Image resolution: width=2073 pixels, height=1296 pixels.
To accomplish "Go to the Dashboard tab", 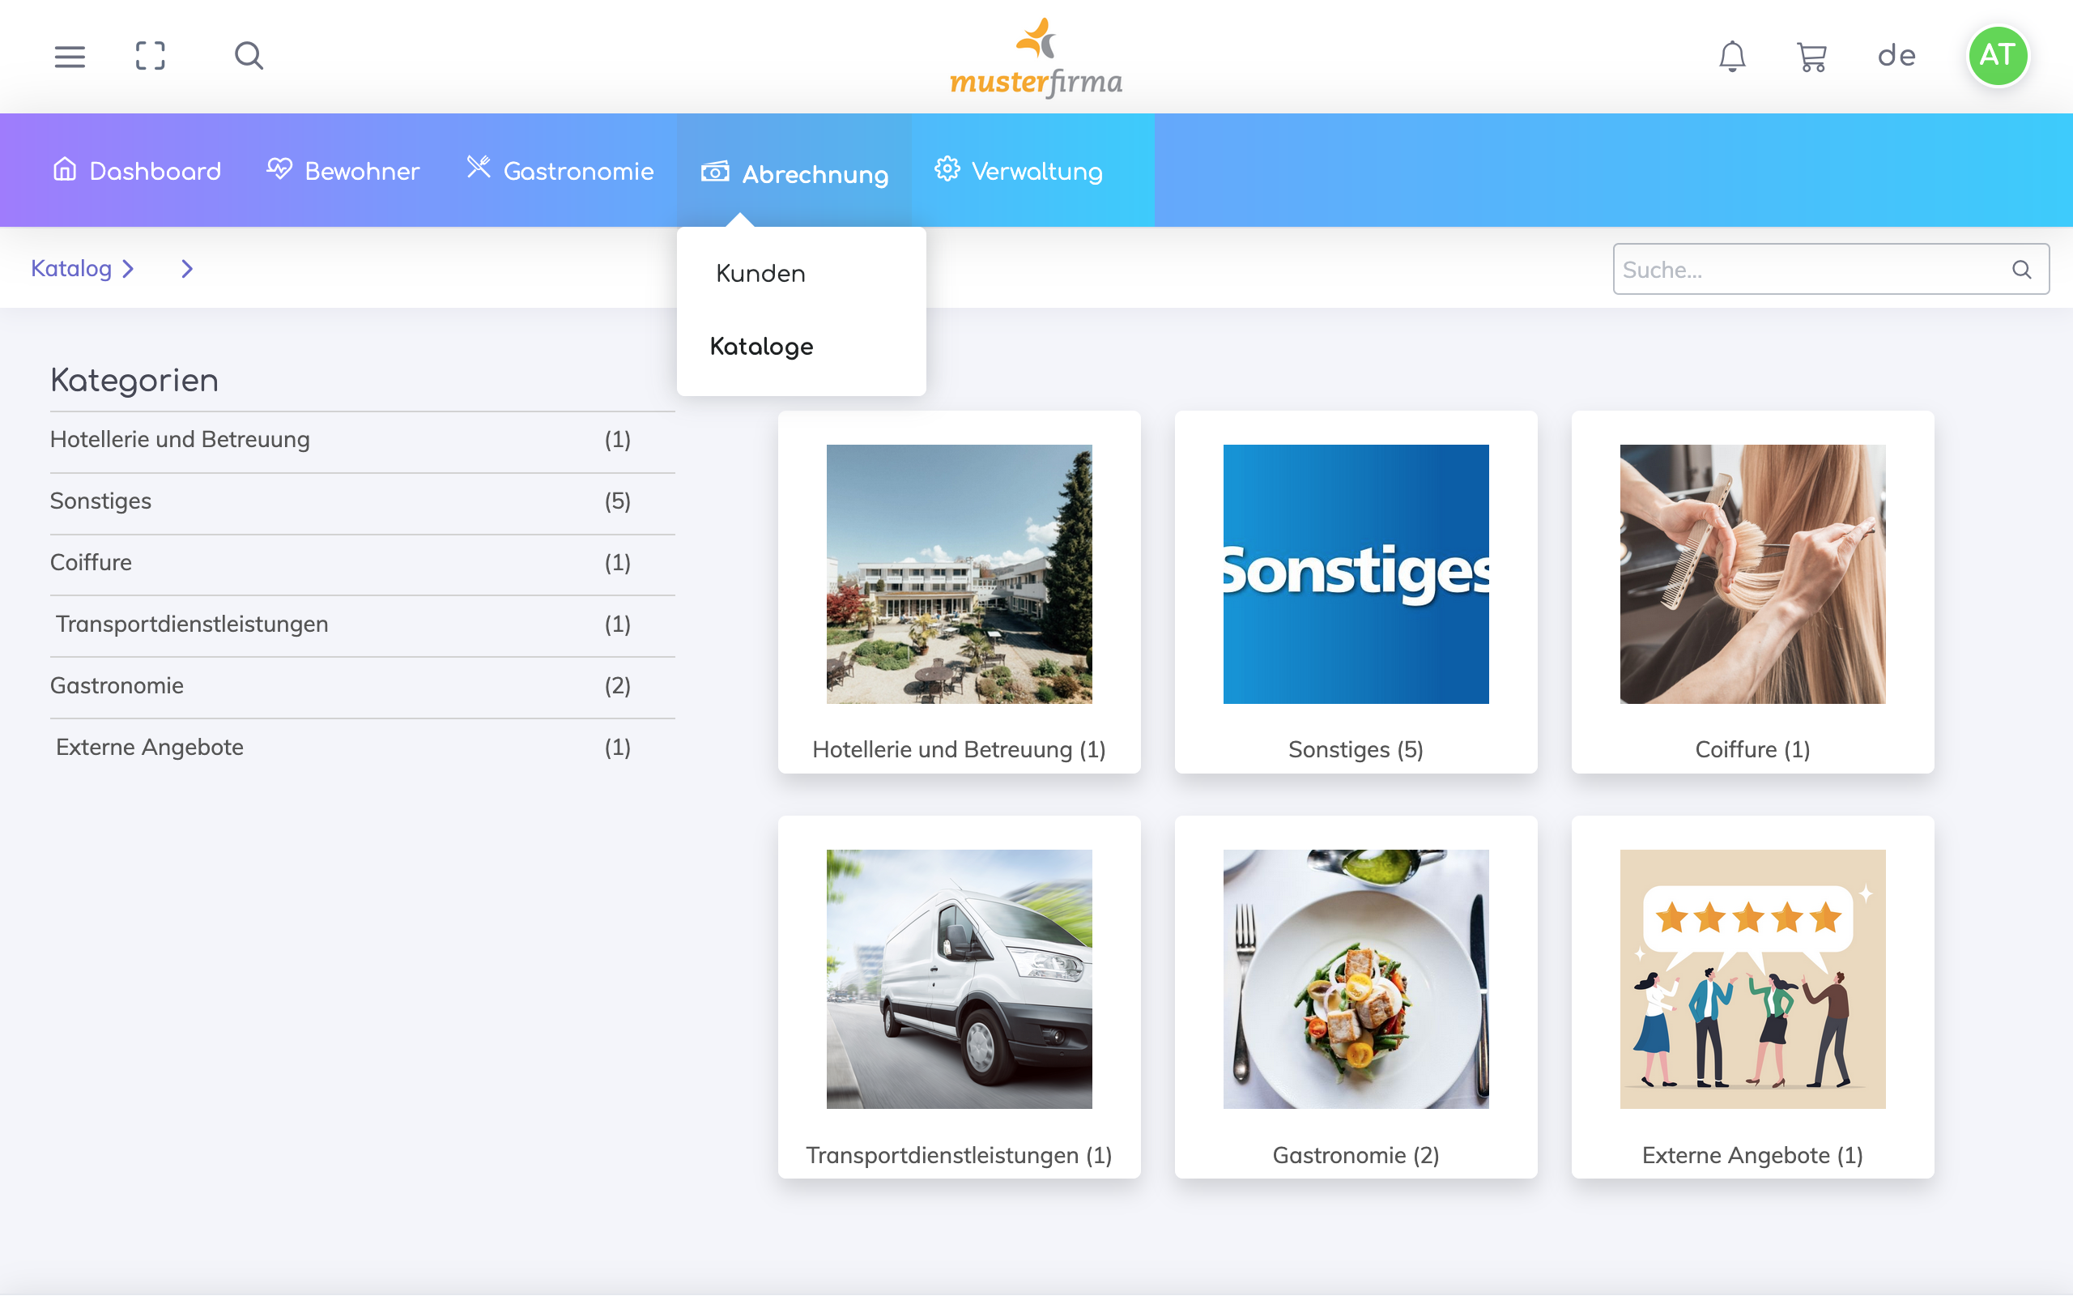I will point(137,171).
